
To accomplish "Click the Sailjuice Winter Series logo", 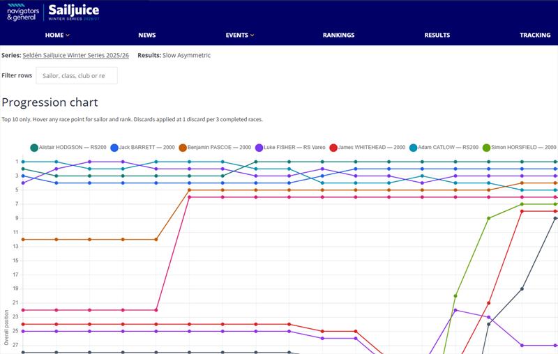I will [74, 13].
